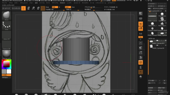Screen dimensions: 170x95
Task: Click the Zoom3D icon on the right shelf
Action: pyautogui.click(x=141, y=53)
